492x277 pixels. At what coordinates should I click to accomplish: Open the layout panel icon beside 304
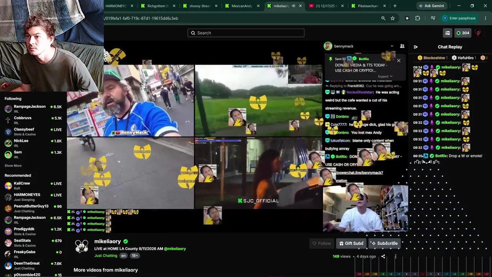(x=447, y=33)
